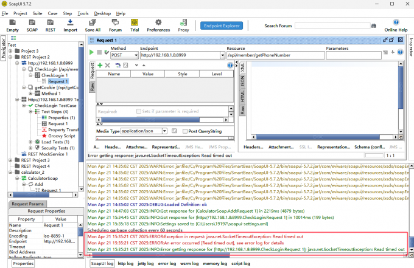Click the Parameters input field
The image size is (414, 268).
pyautogui.click(x=354, y=55)
